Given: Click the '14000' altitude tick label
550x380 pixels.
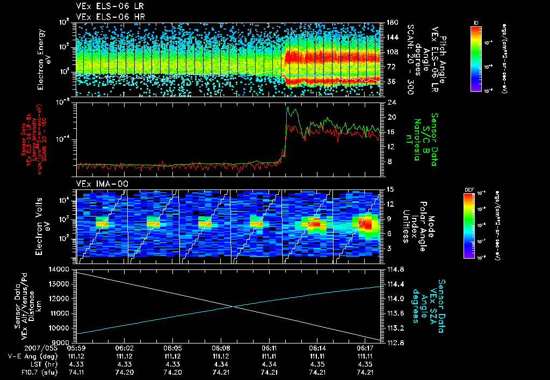Looking at the screenshot, I should [x=59, y=269].
